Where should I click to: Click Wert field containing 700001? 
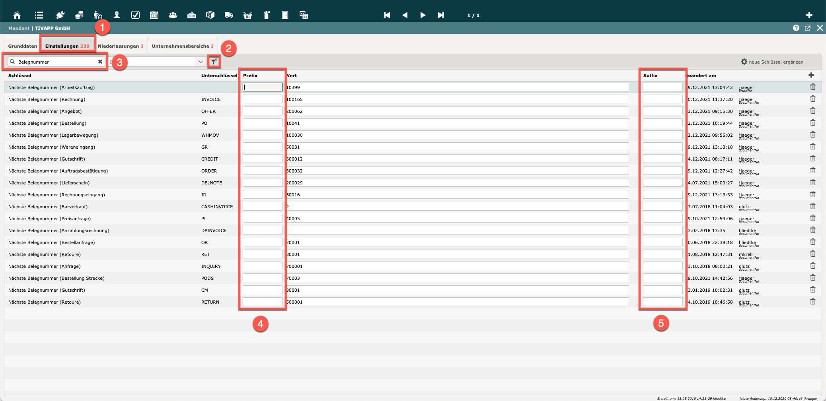point(457,266)
